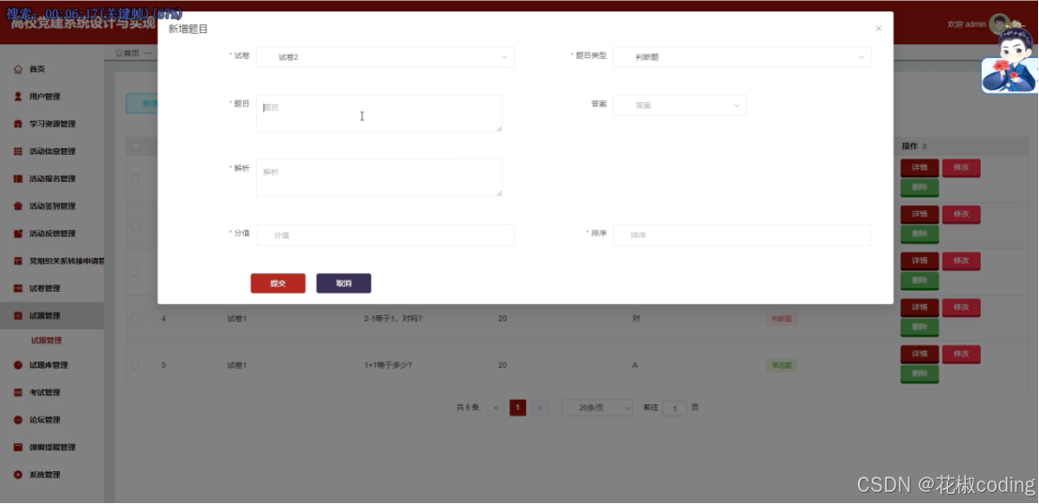
Task: Click 修改 for the 2-1等于1 row
Action: coord(961,308)
